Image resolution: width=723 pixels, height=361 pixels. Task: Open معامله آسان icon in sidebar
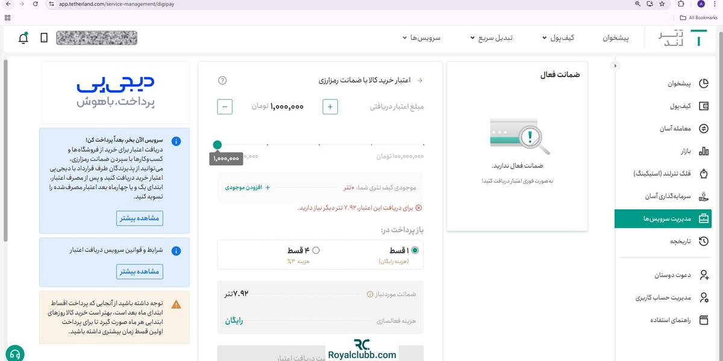(x=703, y=128)
